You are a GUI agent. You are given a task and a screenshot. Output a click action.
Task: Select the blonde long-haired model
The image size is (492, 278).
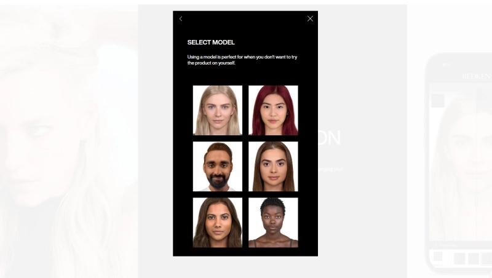[x=218, y=110]
